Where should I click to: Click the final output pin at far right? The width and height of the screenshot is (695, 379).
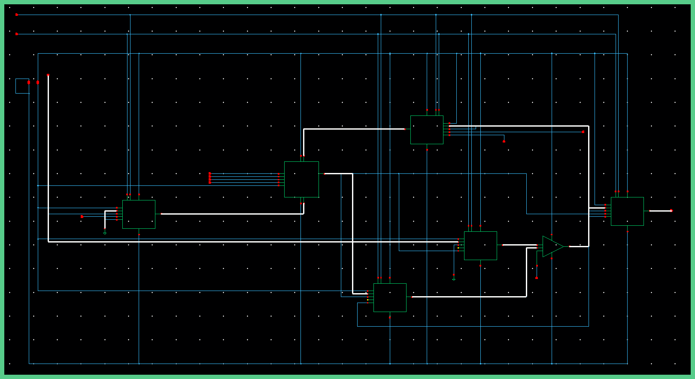pyautogui.click(x=671, y=210)
